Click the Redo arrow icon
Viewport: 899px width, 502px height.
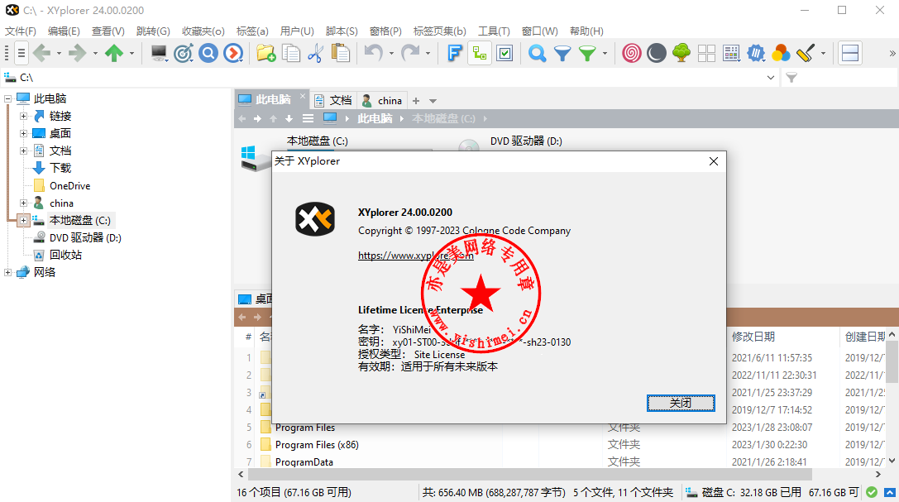(x=410, y=53)
